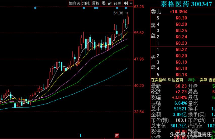Click the 加自选 toolbar button
The height and width of the screenshot is (139, 215).
[x=75, y=4]
